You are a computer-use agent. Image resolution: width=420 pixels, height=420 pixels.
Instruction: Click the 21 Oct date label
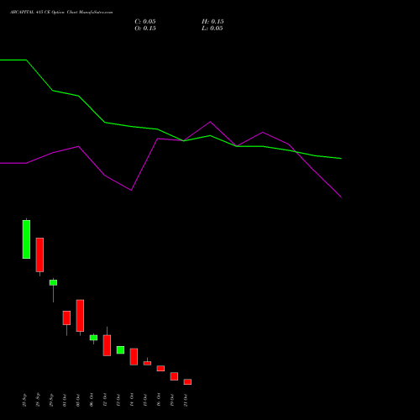coord(186,400)
